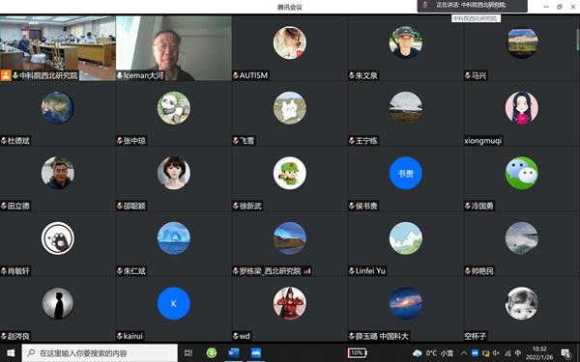Click 赵涔良's silhouette avatar
This screenshot has height=362, width=580.
(x=58, y=303)
